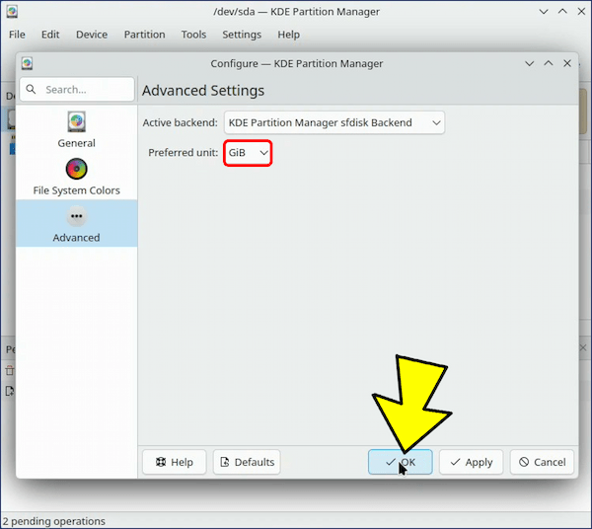Expand the Preferred unit GiB dropdown

tap(248, 153)
